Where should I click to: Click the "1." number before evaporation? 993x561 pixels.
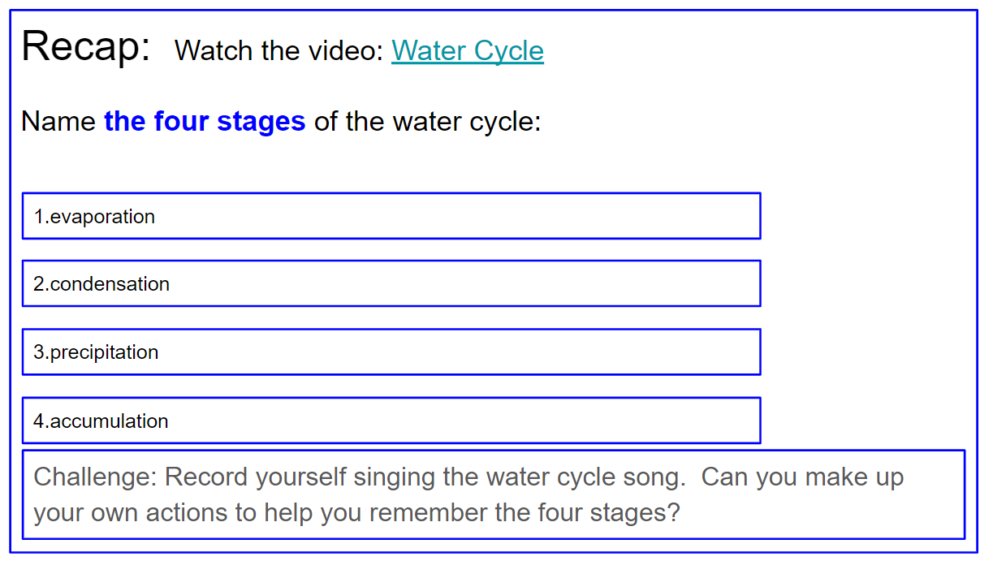pyautogui.click(x=41, y=217)
